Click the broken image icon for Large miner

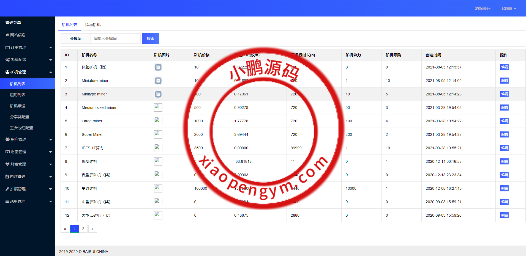(158, 121)
